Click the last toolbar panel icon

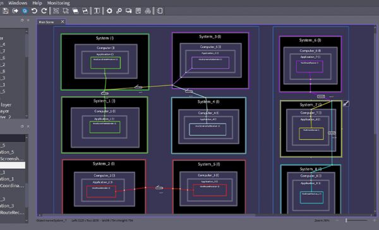point(160,11)
